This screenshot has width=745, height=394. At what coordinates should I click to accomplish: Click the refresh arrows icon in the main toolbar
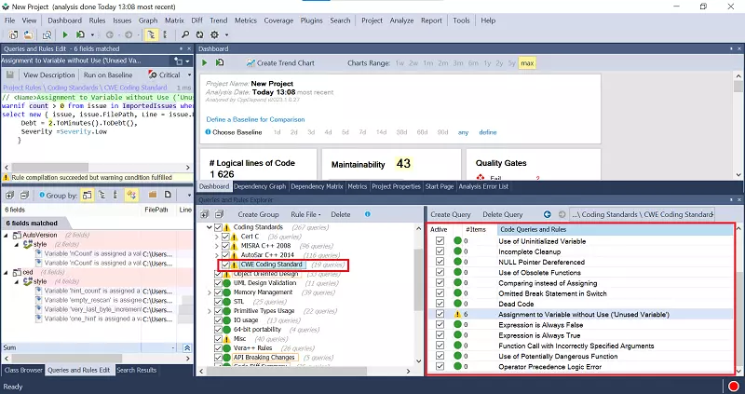pyautogui.click(x=199, y=34)
